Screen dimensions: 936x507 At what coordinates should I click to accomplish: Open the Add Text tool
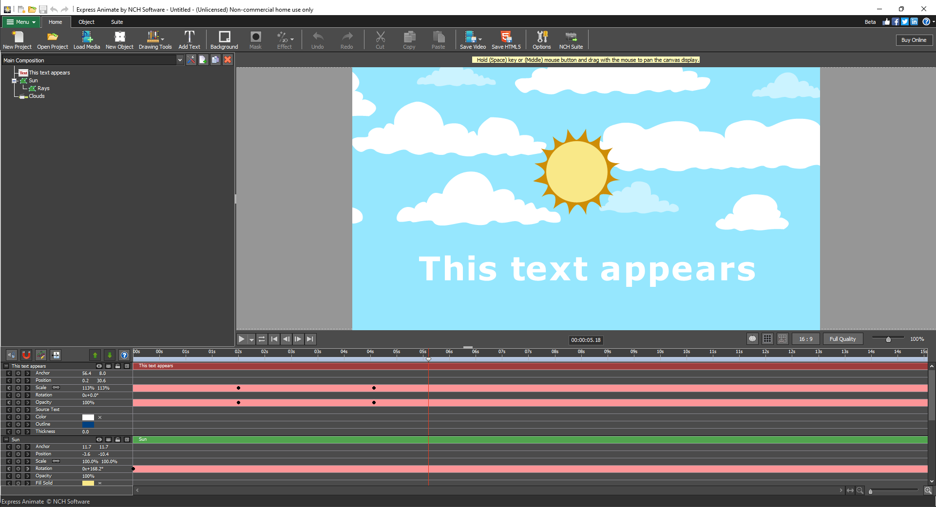click(x=190, y=39)
